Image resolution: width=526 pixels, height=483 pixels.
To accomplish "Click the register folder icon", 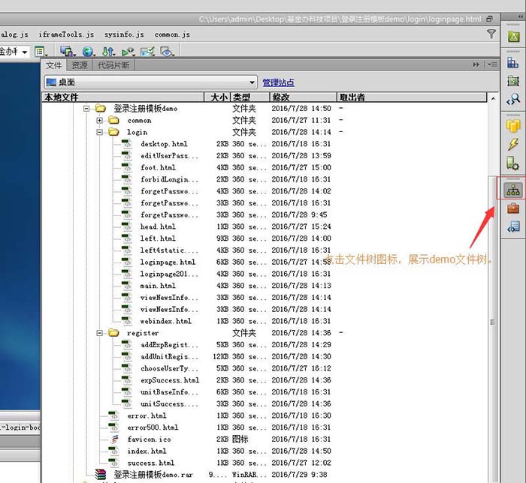I will (x=113, y=332).
